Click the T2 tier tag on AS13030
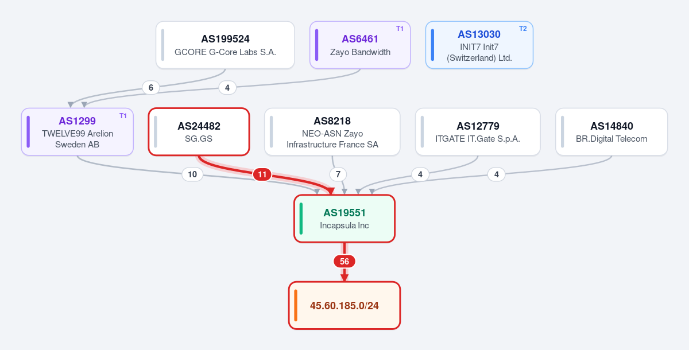Viewport: 689px width, 350px height. point(522,29)
